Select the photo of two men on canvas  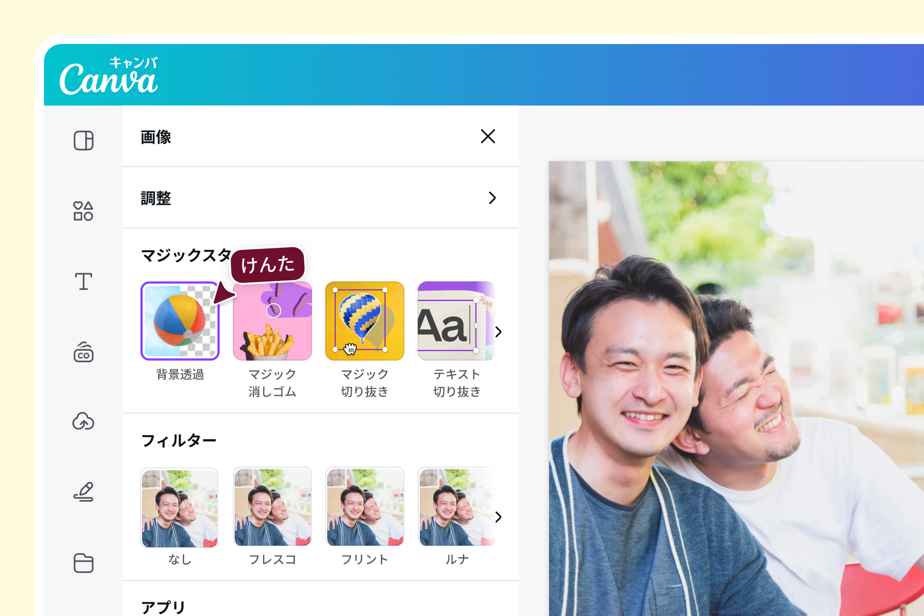click(736, 389)
